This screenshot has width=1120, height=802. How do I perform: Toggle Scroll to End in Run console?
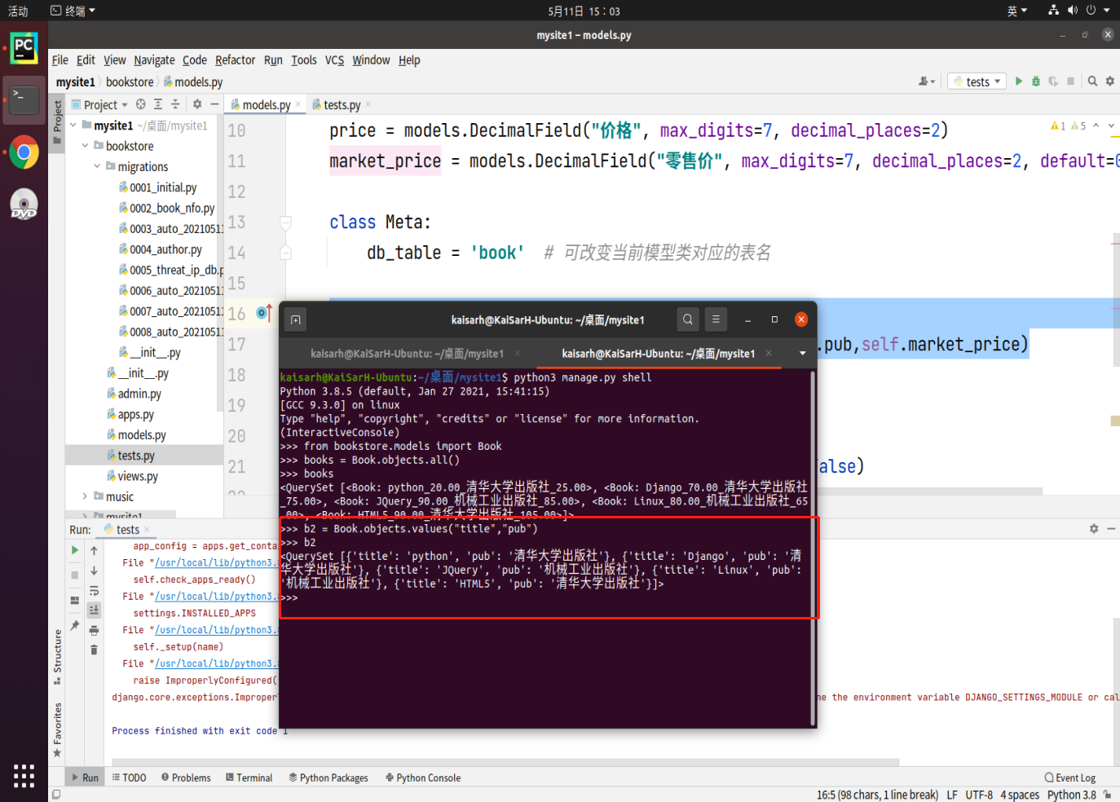click(x=94, y=610)
